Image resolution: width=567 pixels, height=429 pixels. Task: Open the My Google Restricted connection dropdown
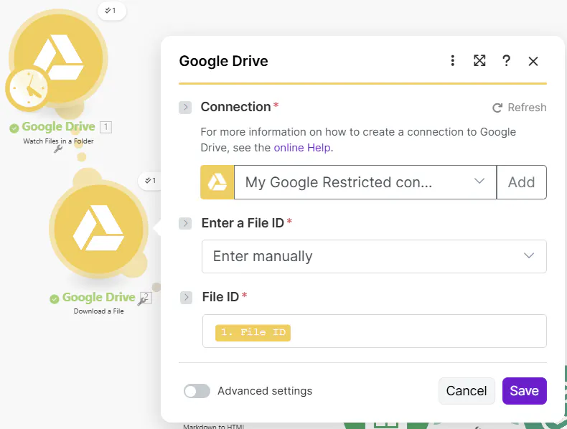[365, 182]
